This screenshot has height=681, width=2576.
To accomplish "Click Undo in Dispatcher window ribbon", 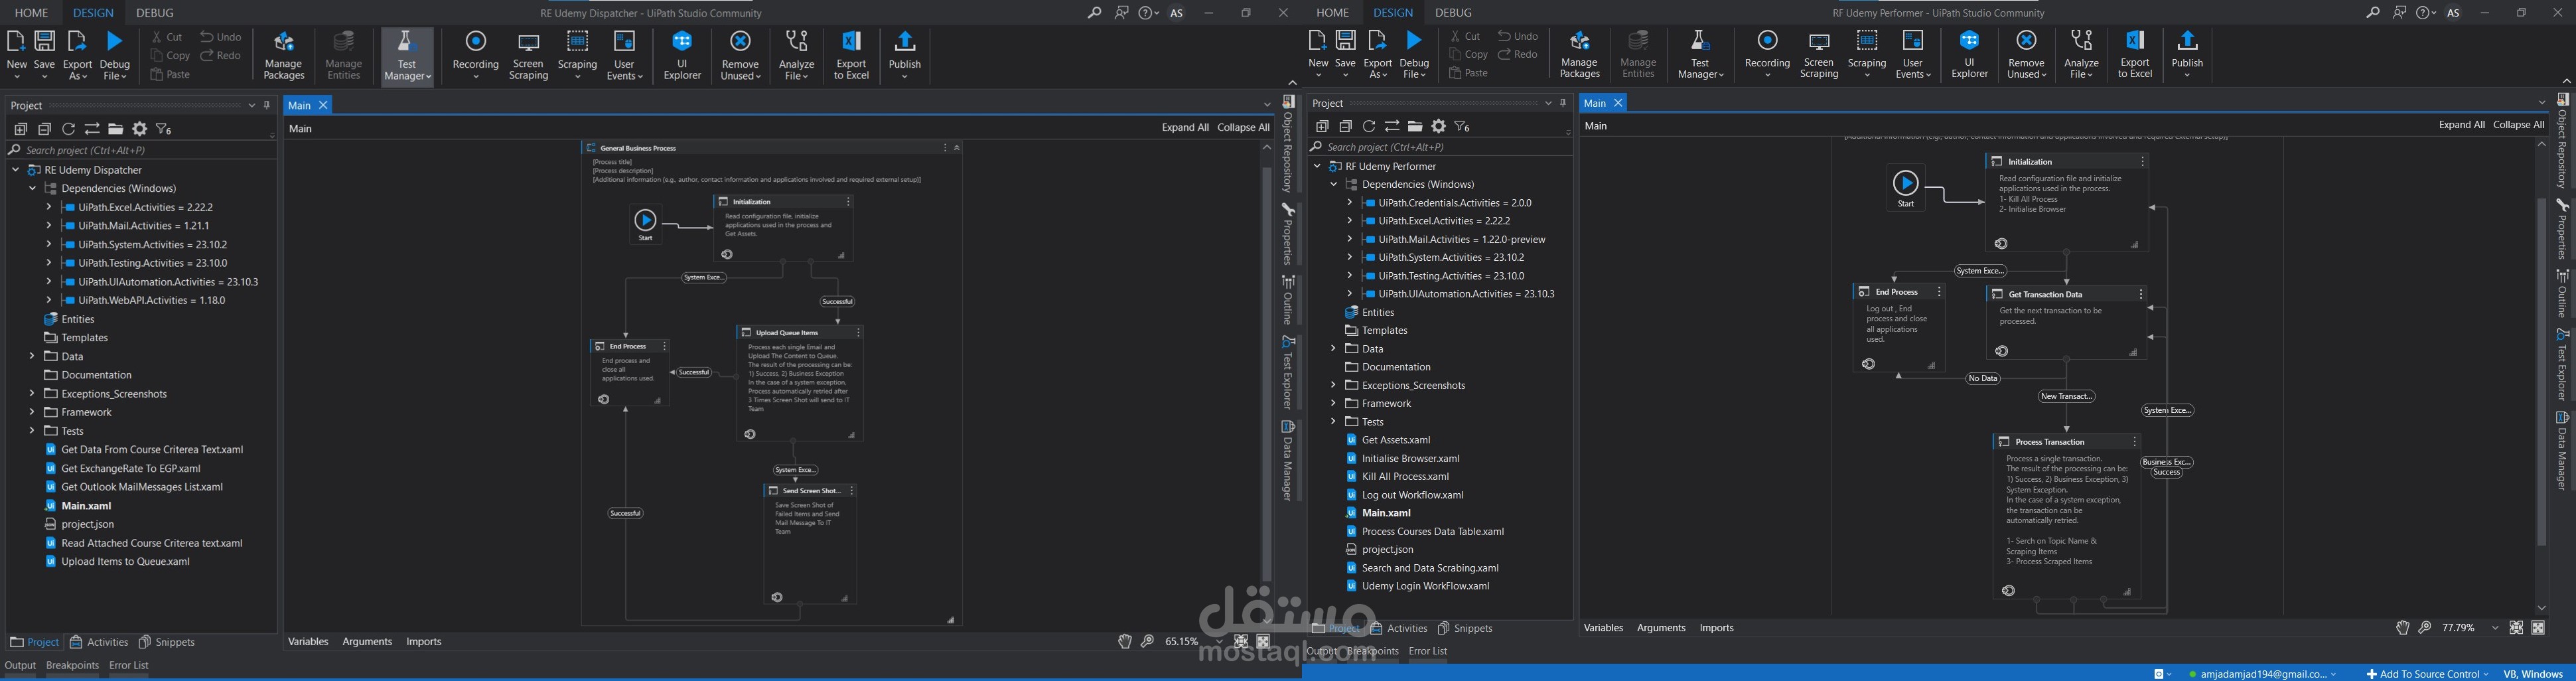I will 221,37.
